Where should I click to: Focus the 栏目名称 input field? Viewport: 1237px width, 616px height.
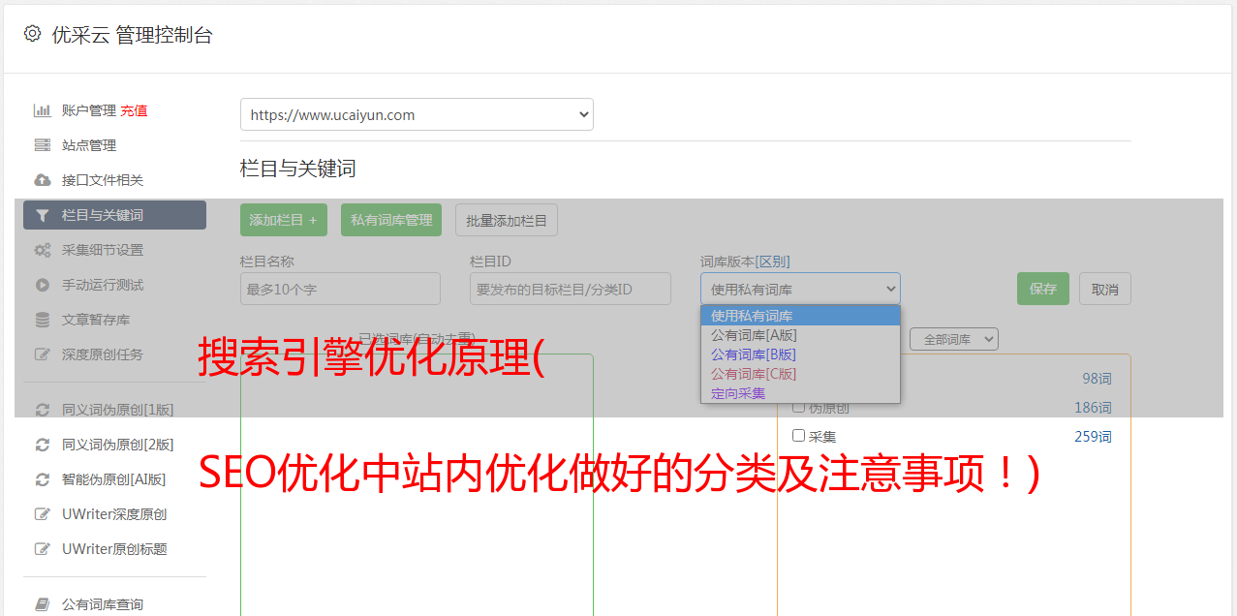(x=340, y=289)
